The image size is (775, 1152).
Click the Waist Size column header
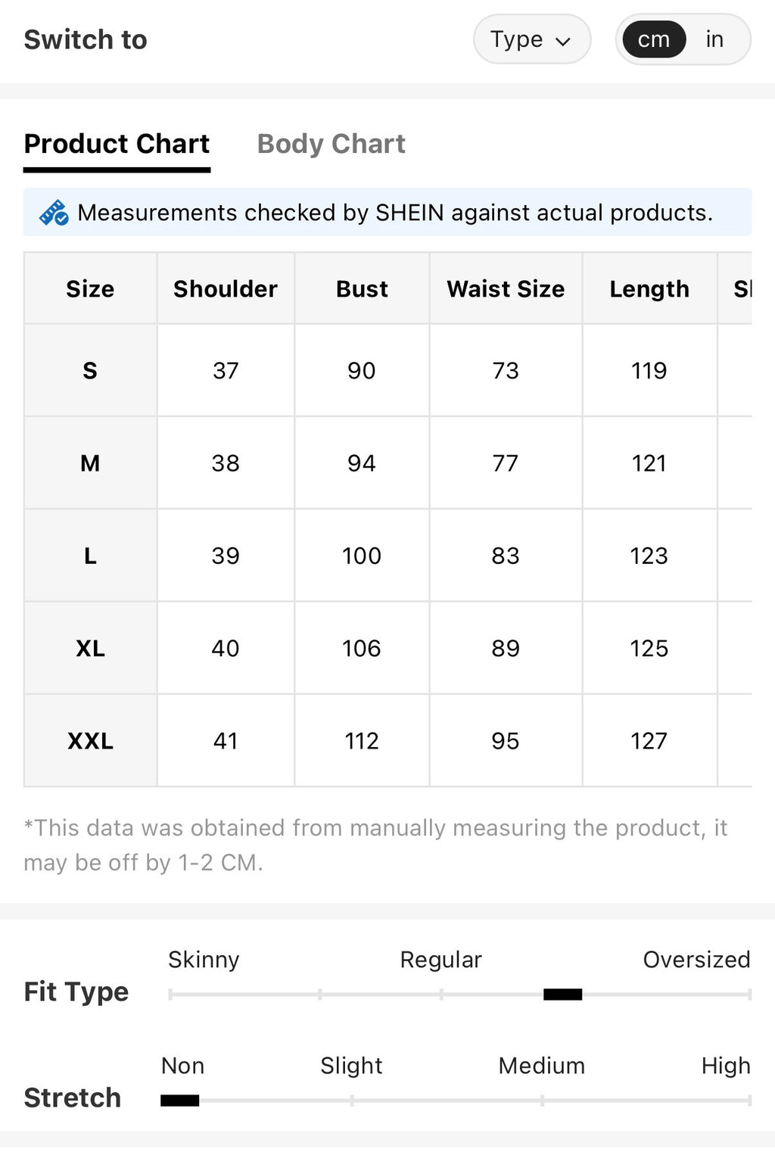pyautogui.click(x=506, y=289)
